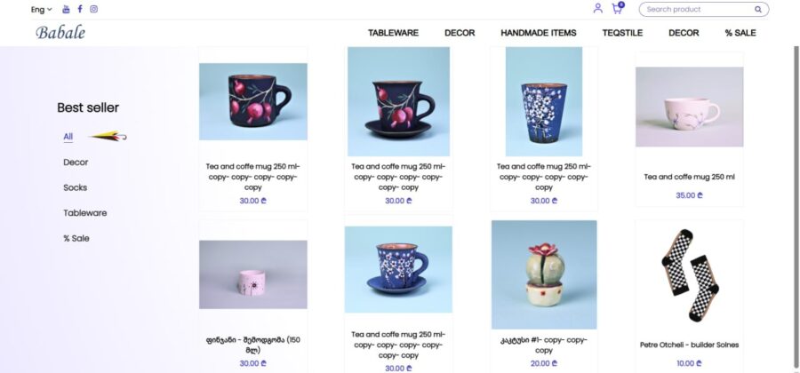Open the shopping cart icon
This screenshot has width=800, height=373.
tap(618, 9)
